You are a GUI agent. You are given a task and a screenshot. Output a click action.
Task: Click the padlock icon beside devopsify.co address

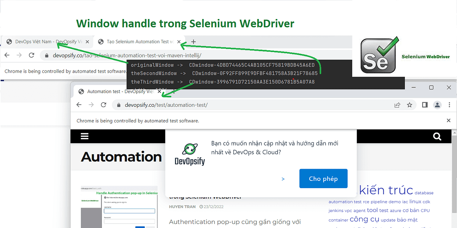[118, 105]
